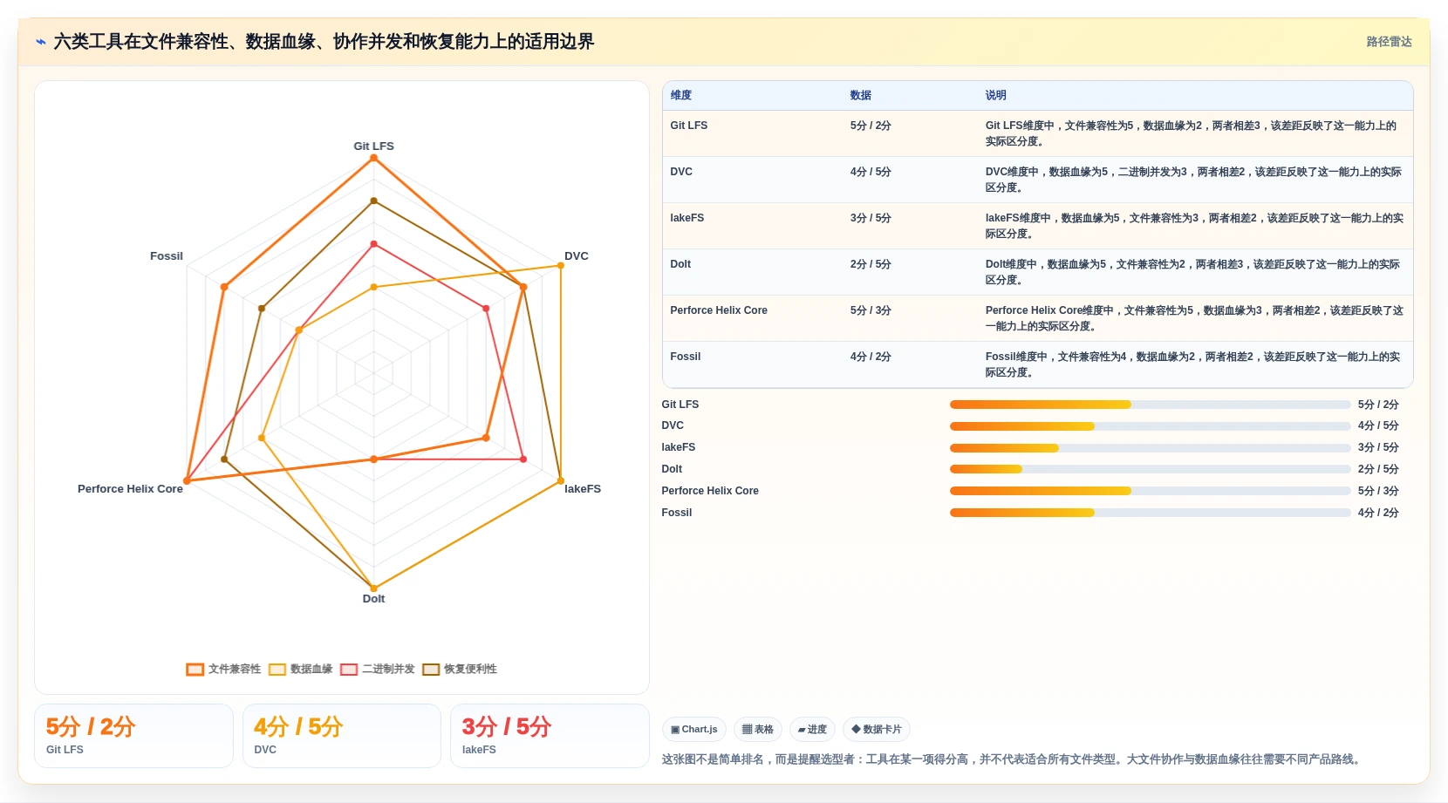1448x803 pixels.
Task: Click the Git LFS description cell text
Action: click(x=1192, y=133)
